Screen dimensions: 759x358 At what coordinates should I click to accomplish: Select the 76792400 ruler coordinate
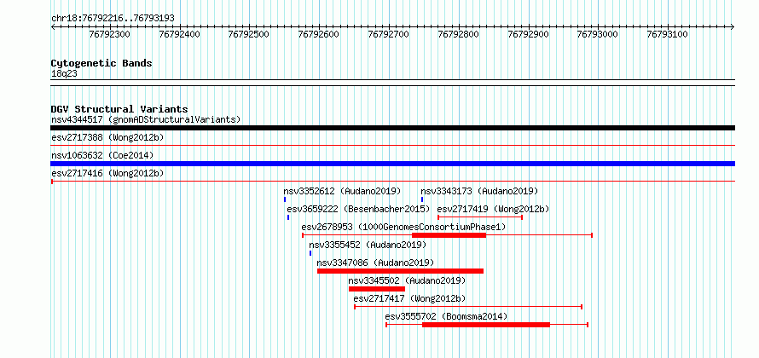180,35
